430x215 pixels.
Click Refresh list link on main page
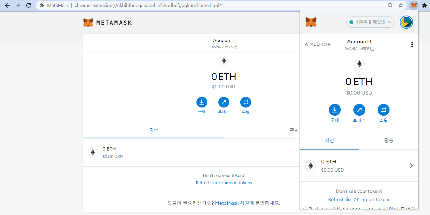point(206,183)
